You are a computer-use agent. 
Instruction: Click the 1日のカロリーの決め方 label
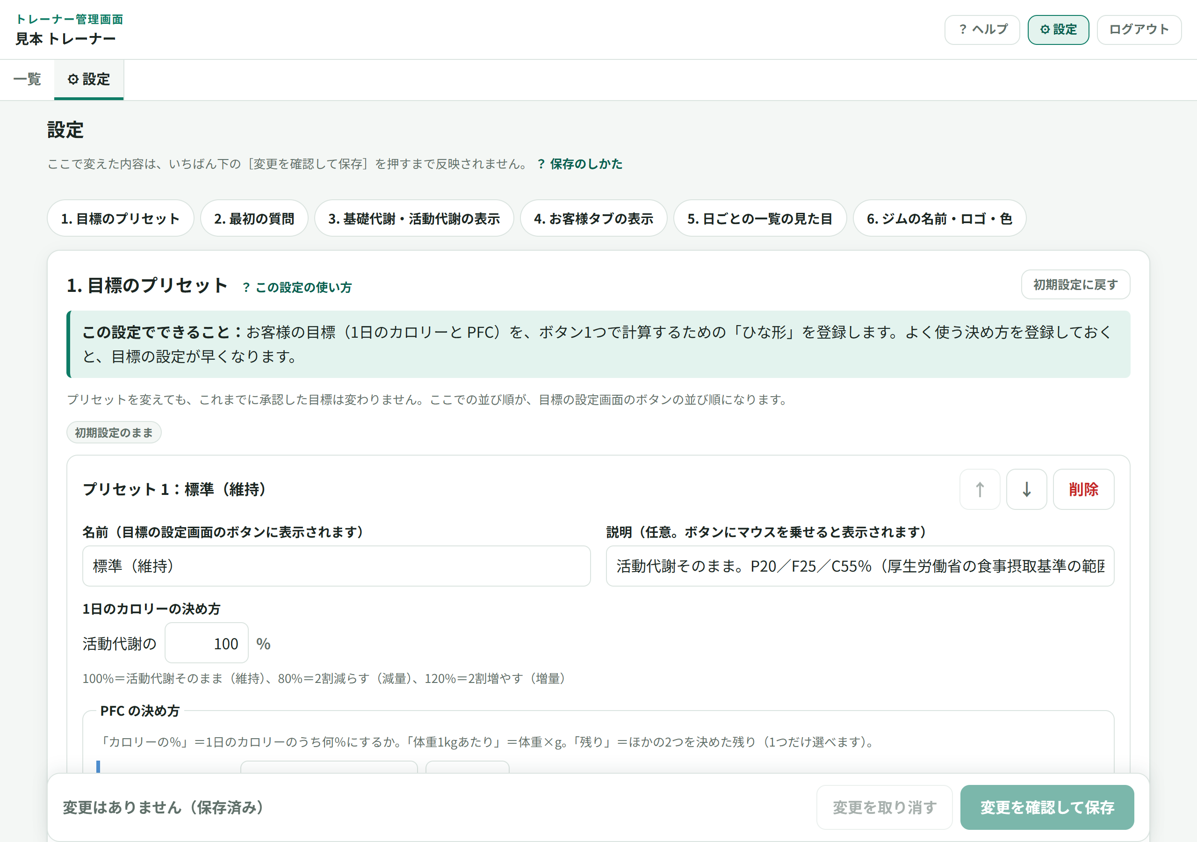(x=151, y=608)
